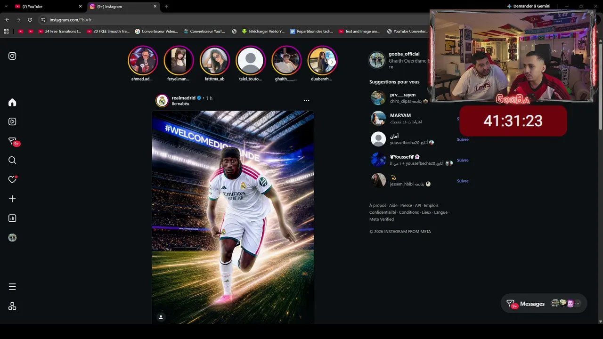Click the Instagram logo in the sidebar

12,56
